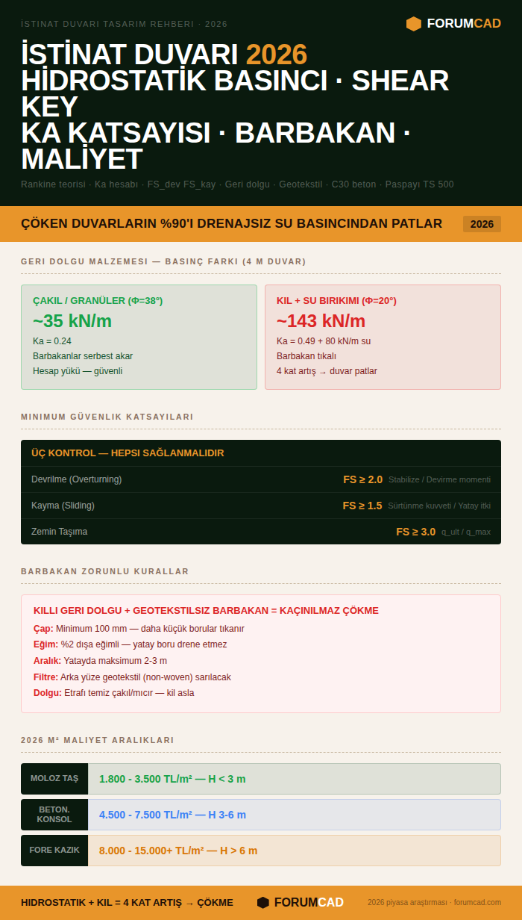Select the KİL + SU BİRİKİMİ (Φ=20°) card heading
The image size is (522, 920).
(336, 301)
